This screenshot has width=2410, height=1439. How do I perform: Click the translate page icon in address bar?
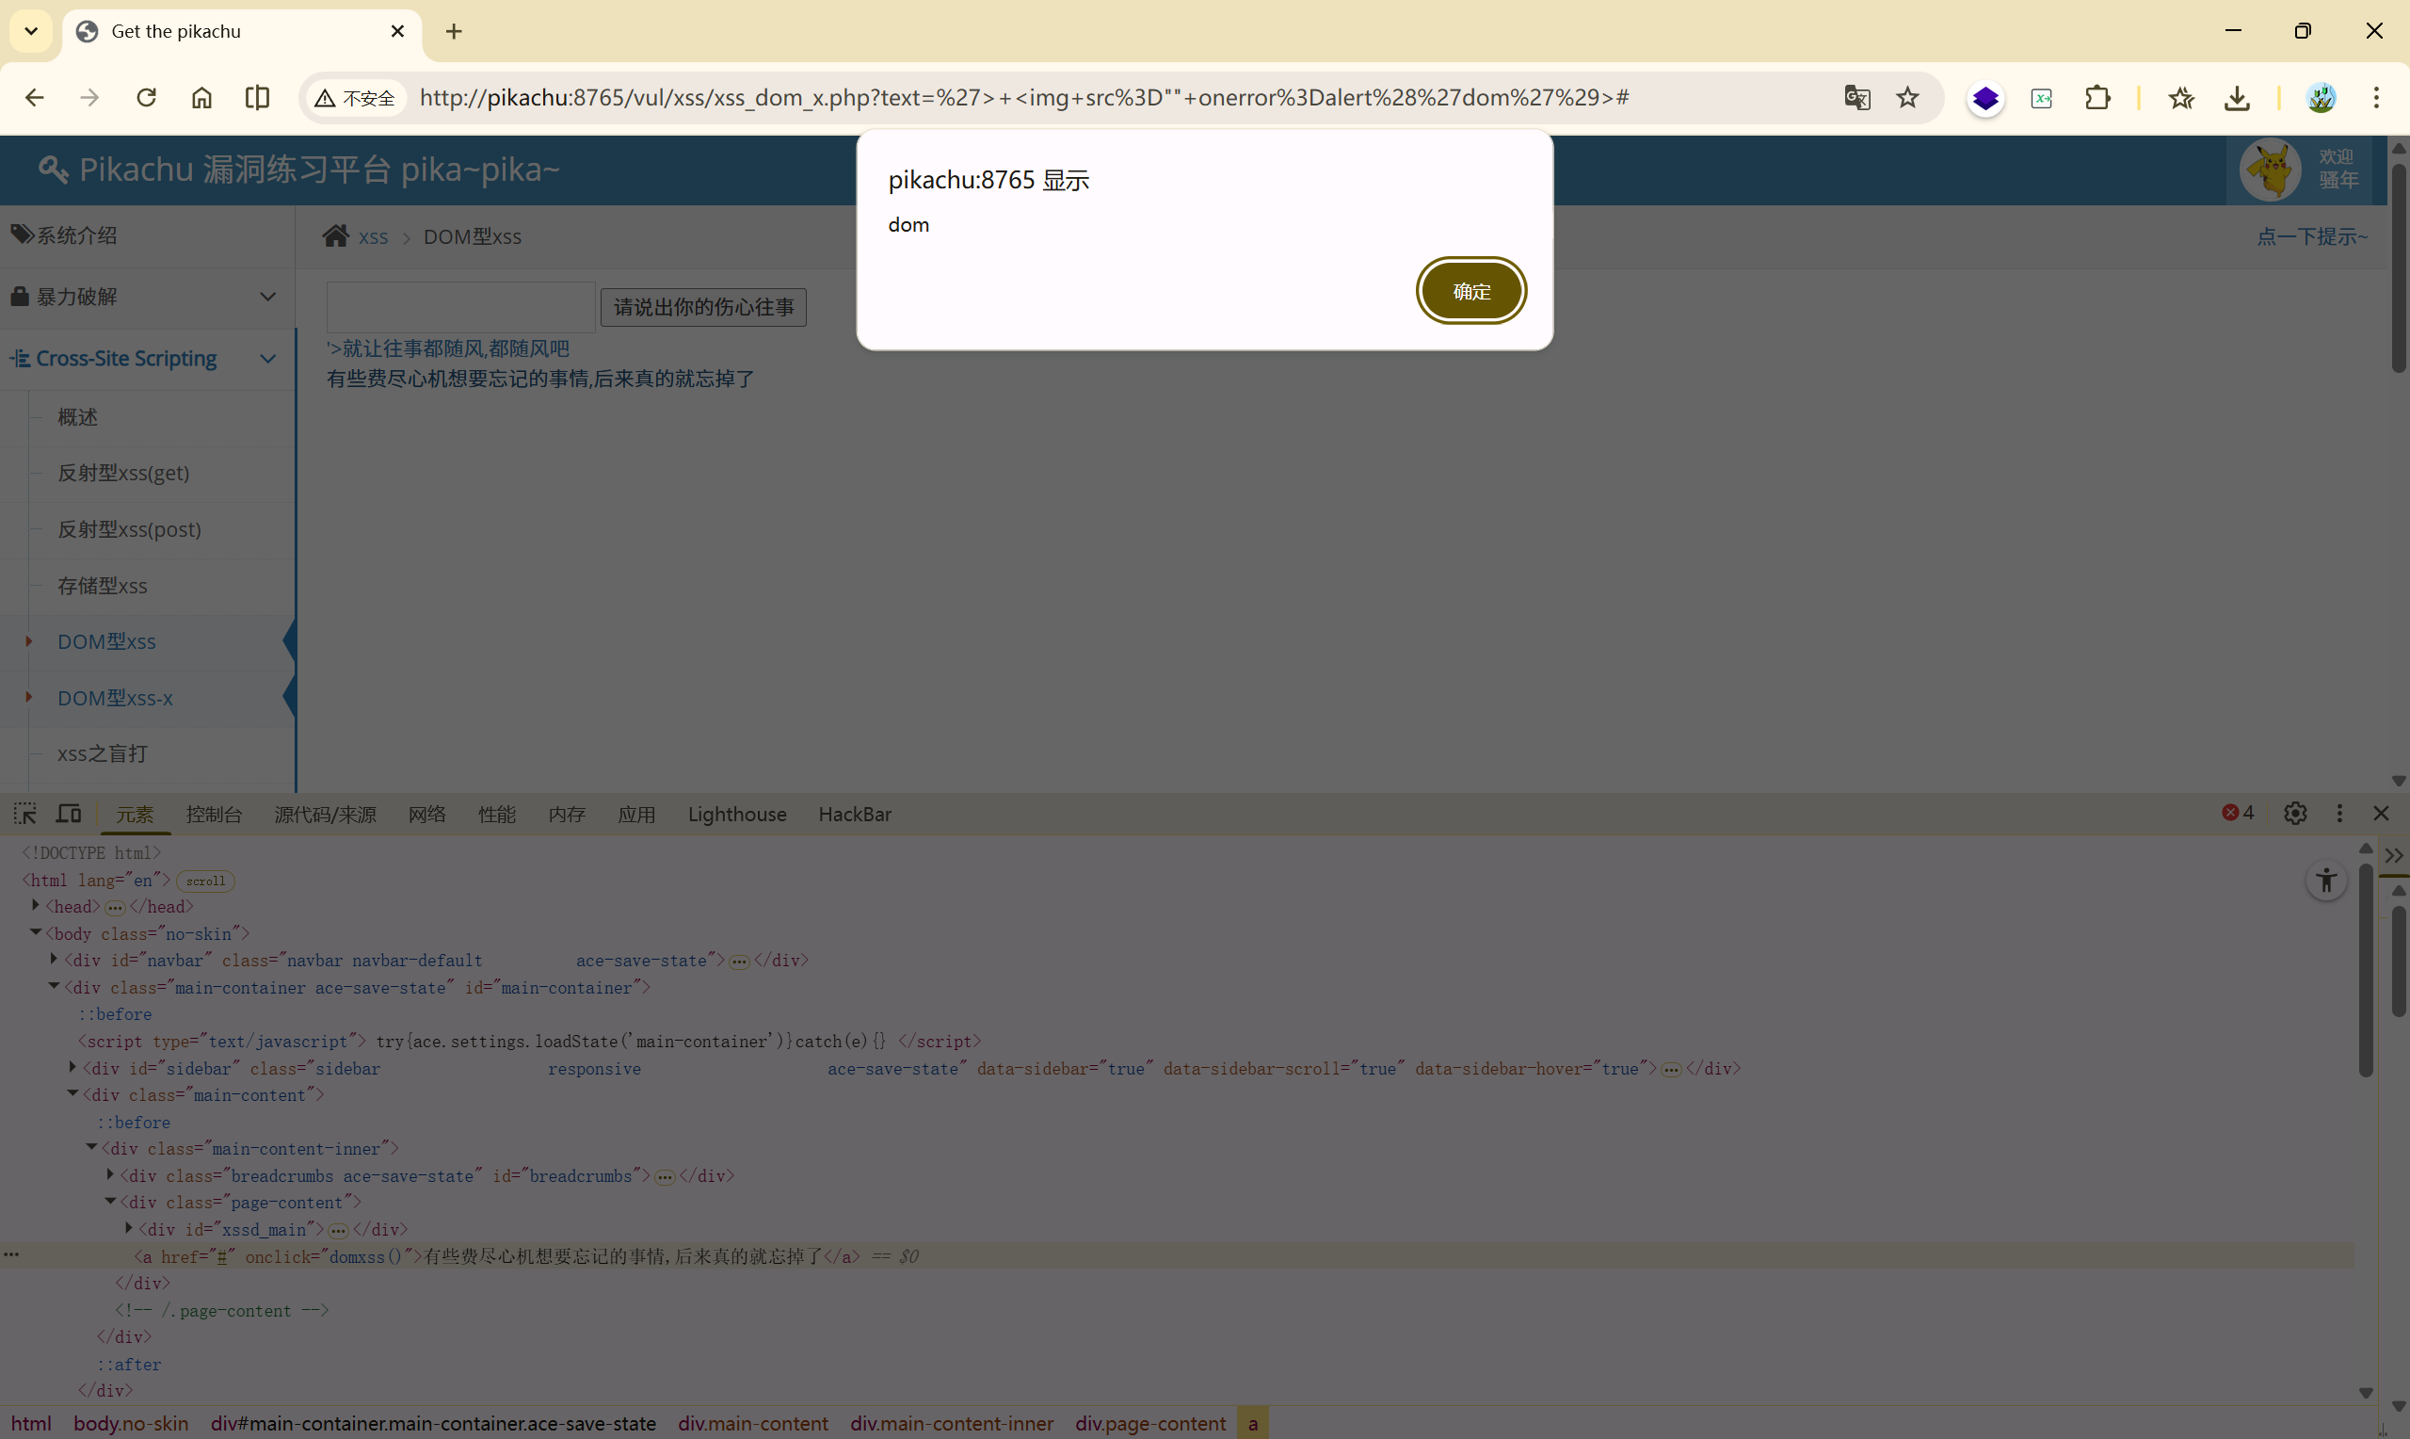pos(1856,98)
